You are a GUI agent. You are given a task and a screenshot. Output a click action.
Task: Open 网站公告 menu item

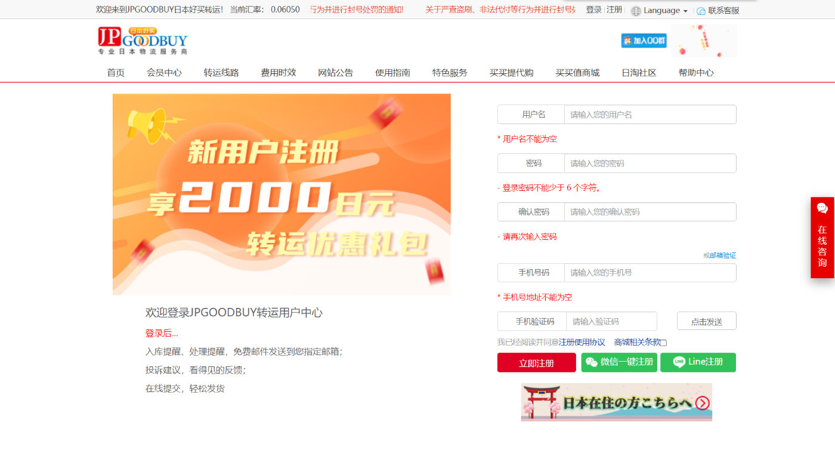click(336, 73)
